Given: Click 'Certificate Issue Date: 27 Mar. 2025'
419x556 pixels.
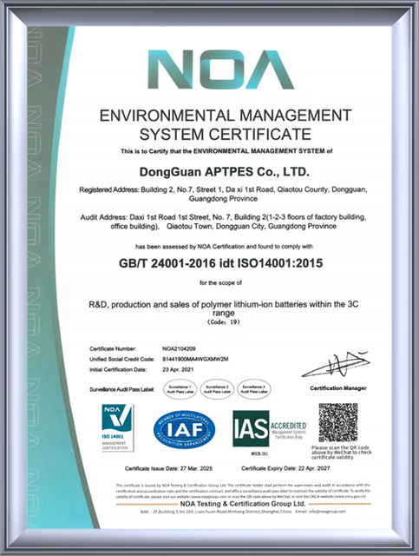Looking at the screenshot, I should click(x=168, y=468).
